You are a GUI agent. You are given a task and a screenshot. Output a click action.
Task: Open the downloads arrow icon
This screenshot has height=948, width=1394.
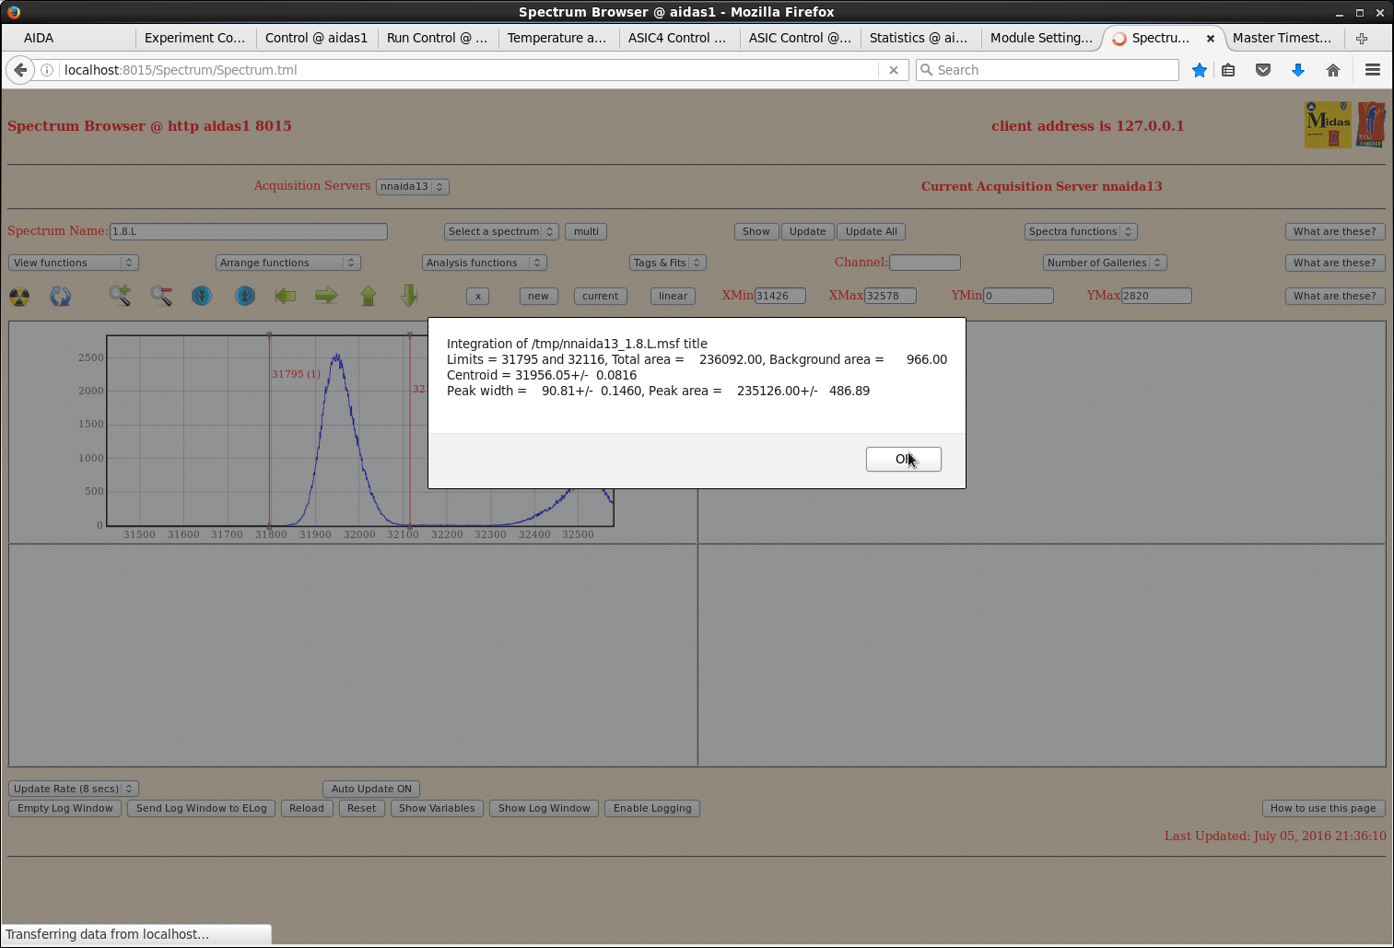[1298, 70]
